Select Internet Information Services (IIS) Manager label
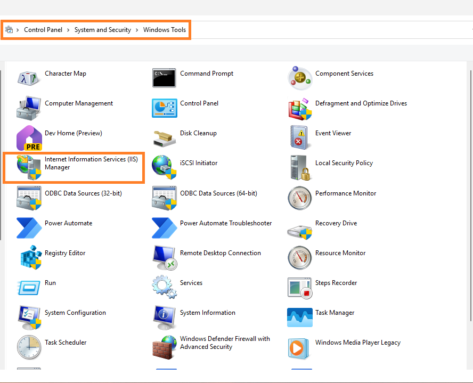This screenshot has height=383, width=473. [91, 163]
